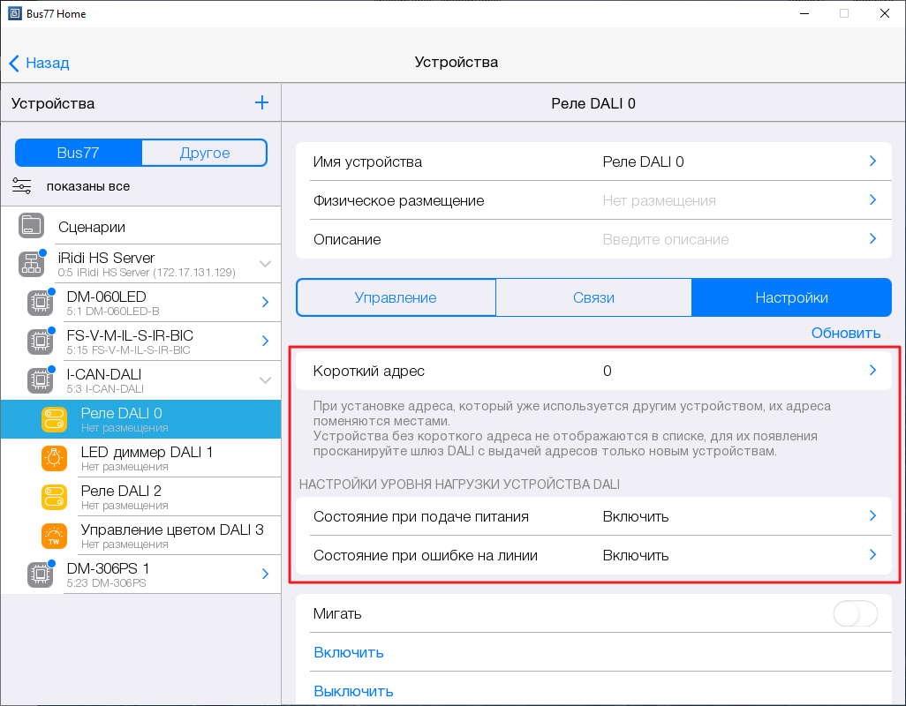Switch device list to Другое
Image resolution: width=906 pixels, height=706 pixels.
204,153
